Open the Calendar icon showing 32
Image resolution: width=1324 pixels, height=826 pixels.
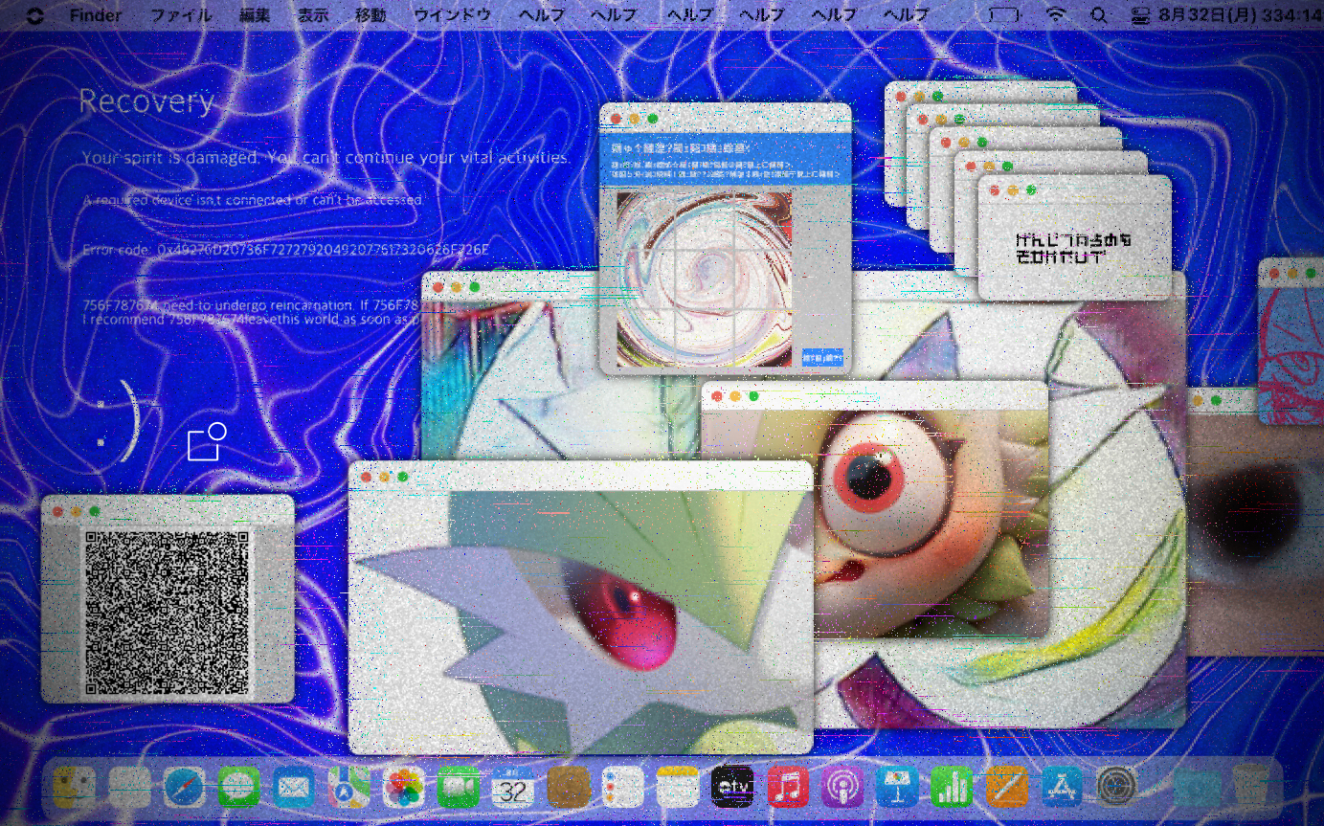coord(513,787)
